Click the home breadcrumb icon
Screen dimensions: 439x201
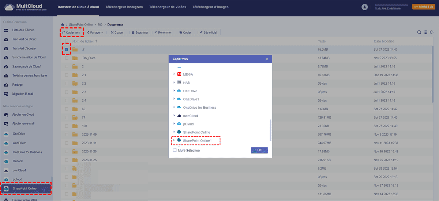tap(63, 25)
